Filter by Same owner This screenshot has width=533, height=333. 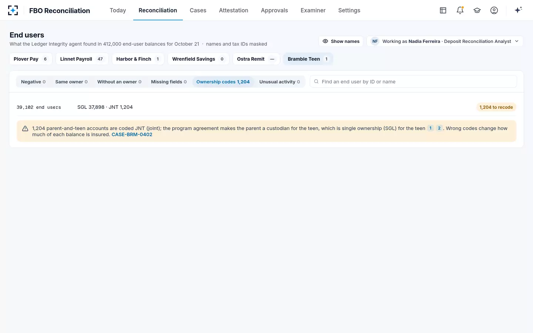pos(71,82)
